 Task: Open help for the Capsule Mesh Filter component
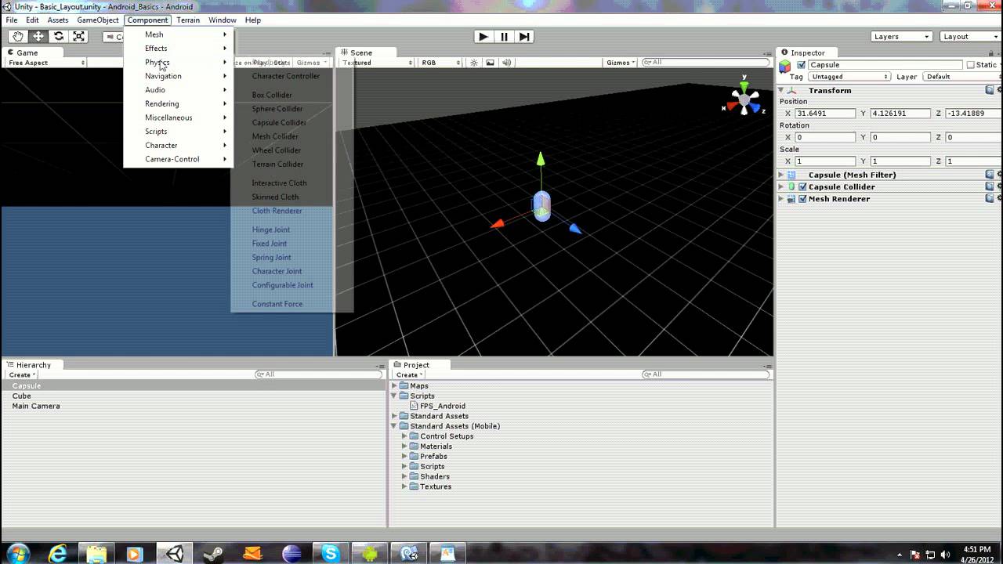pos(990,175)
